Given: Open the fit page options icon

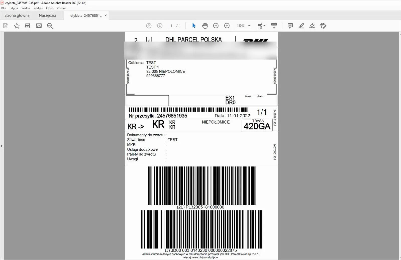Looking at the screenshot, I should coord(261,26).
